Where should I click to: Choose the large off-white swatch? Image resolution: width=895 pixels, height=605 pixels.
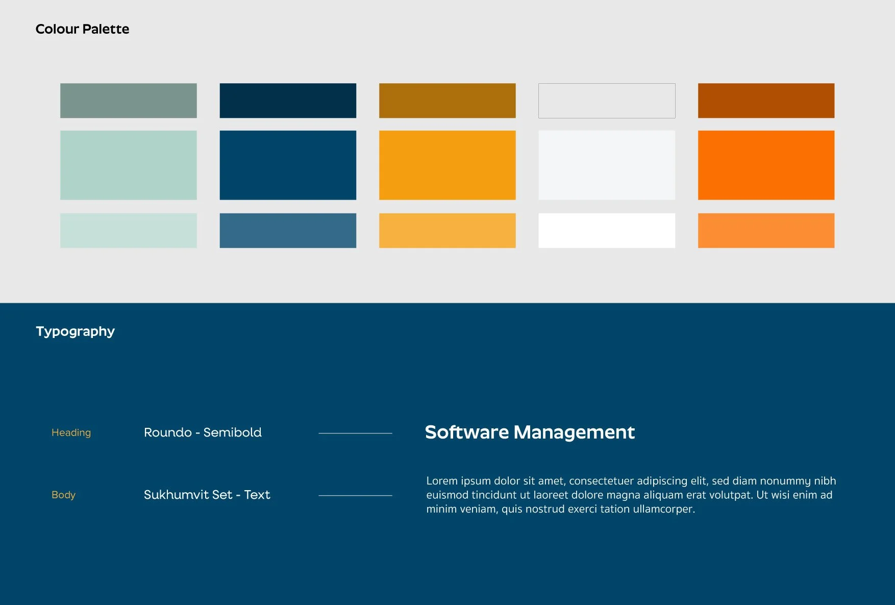[x=607, y=165]
